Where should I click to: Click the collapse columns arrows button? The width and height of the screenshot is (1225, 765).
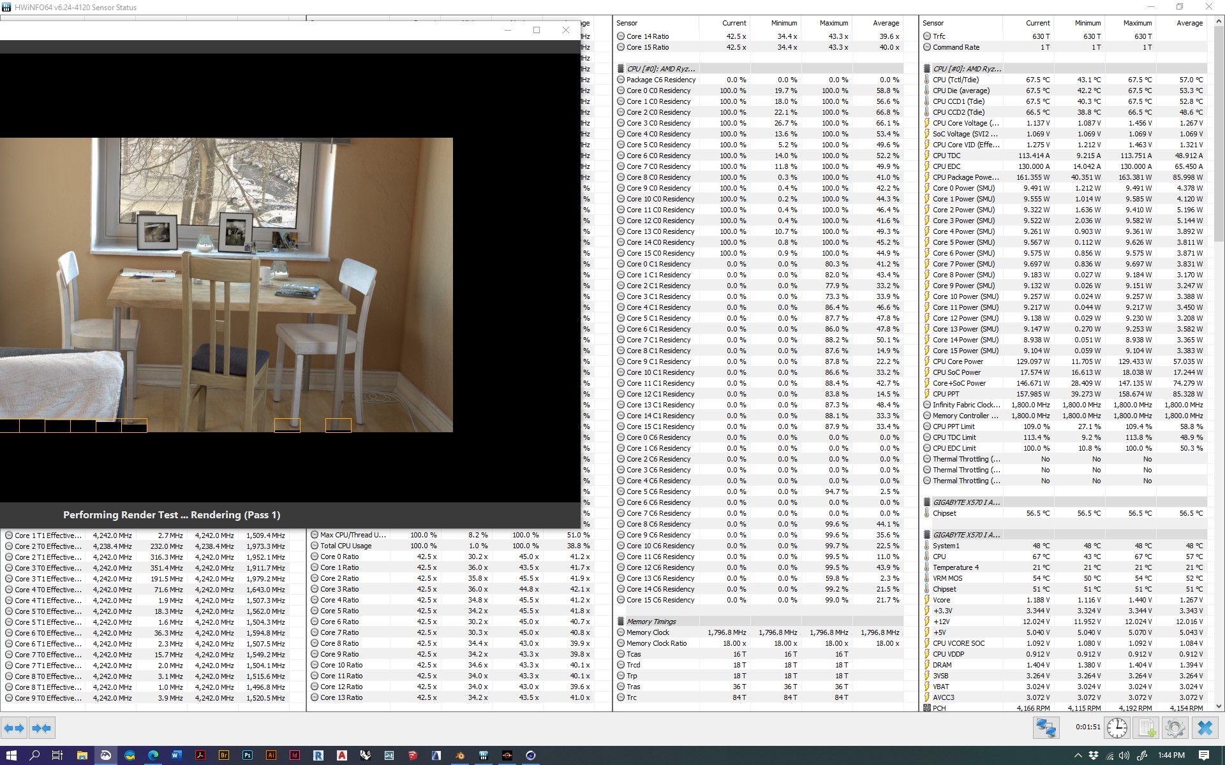coord(41,727)
